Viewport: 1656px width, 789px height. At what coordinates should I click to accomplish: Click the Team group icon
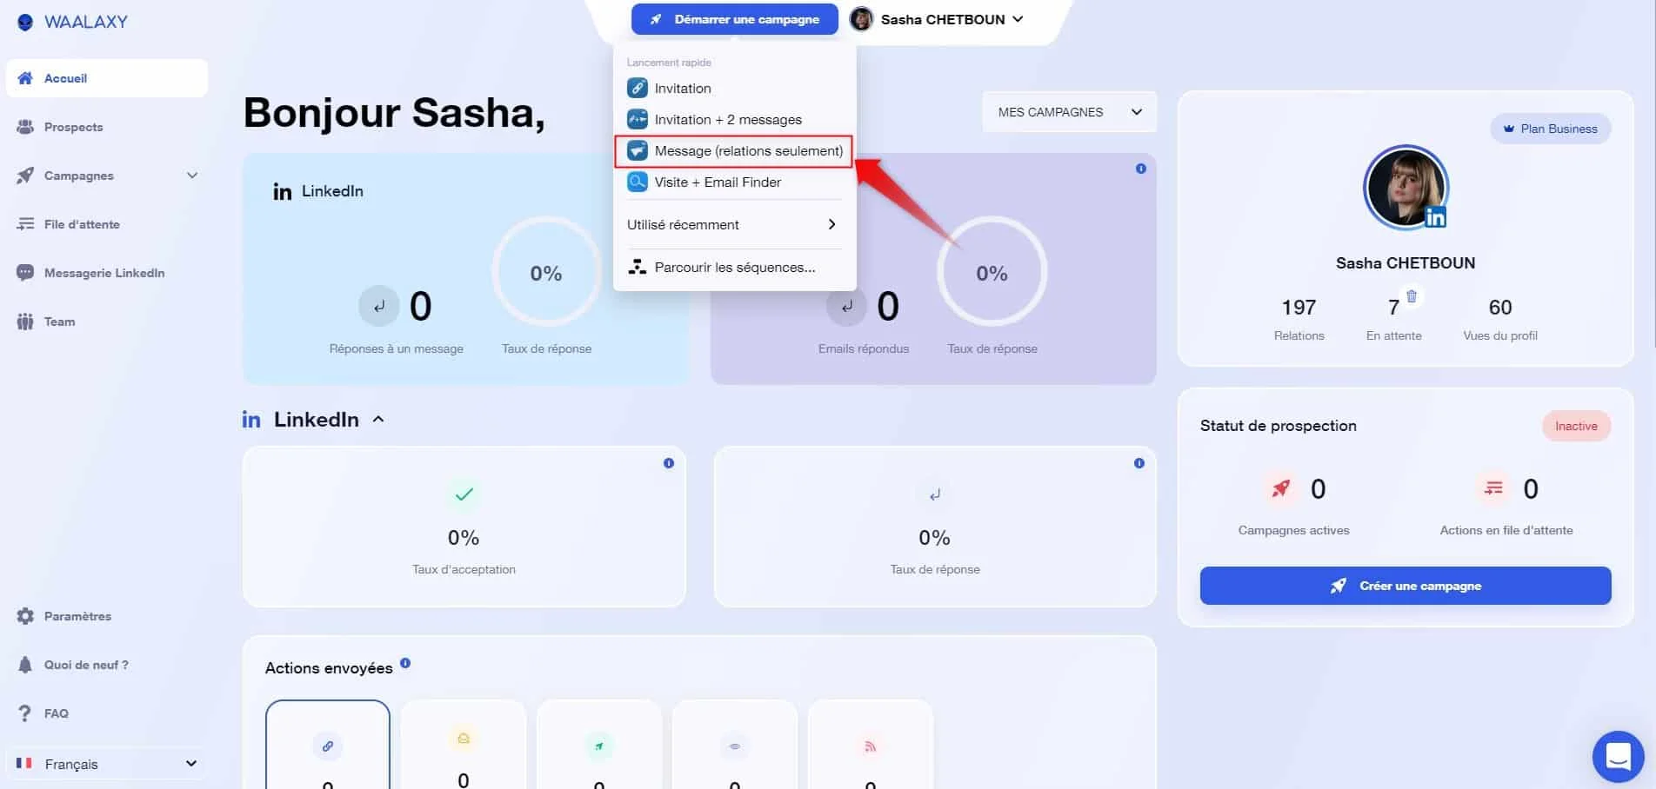pyautogui.click(x=25, y=322)
